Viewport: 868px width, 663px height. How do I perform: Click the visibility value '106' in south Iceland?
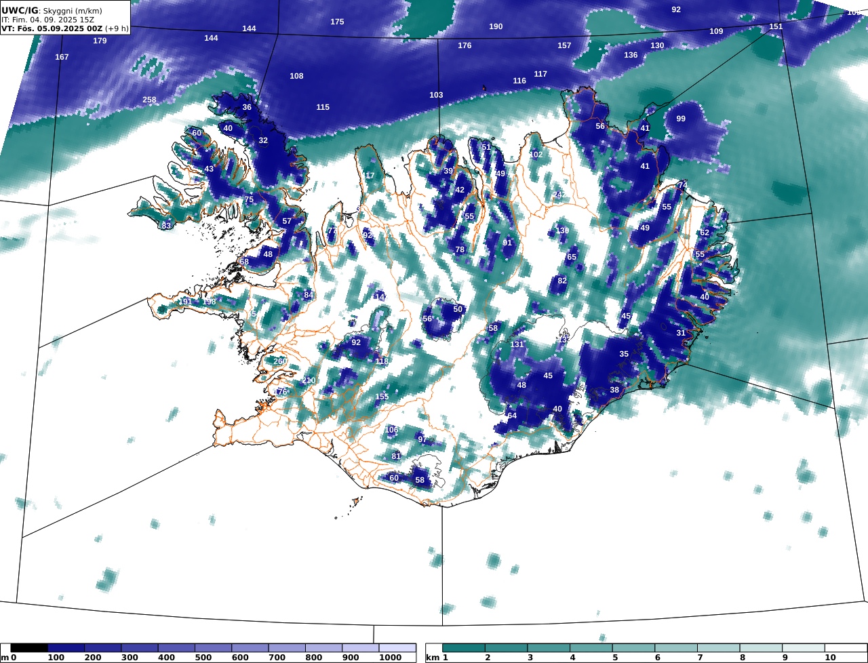click(391, 430)
